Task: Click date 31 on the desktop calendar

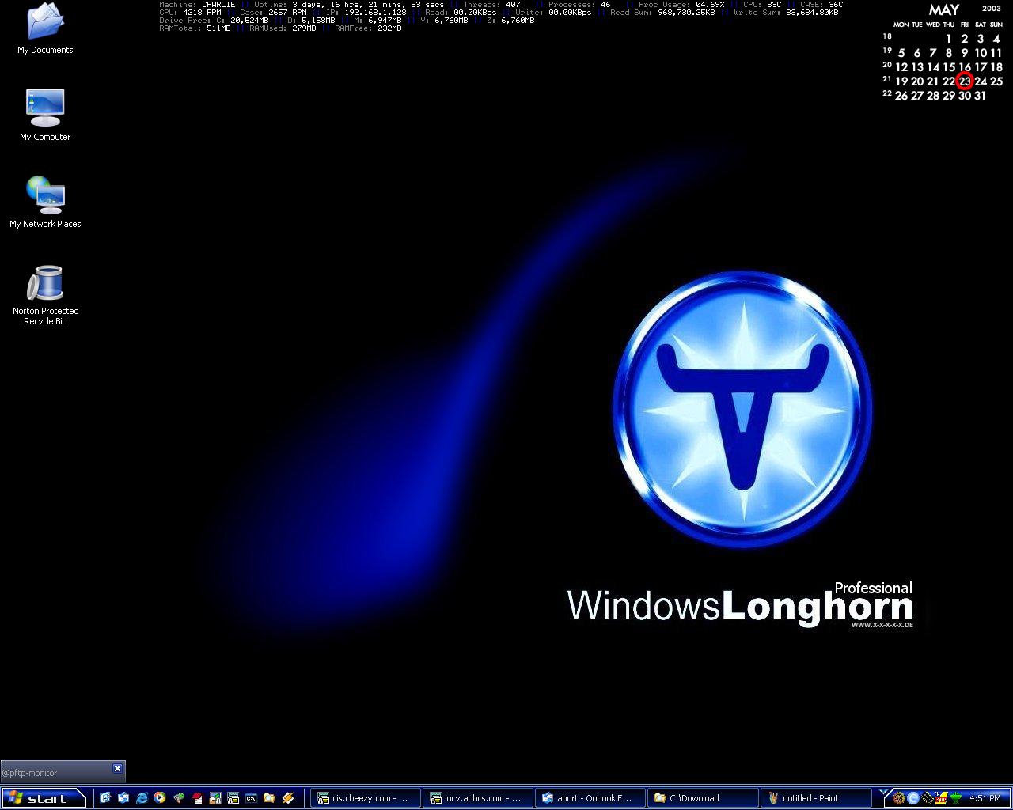Action: 980,96
